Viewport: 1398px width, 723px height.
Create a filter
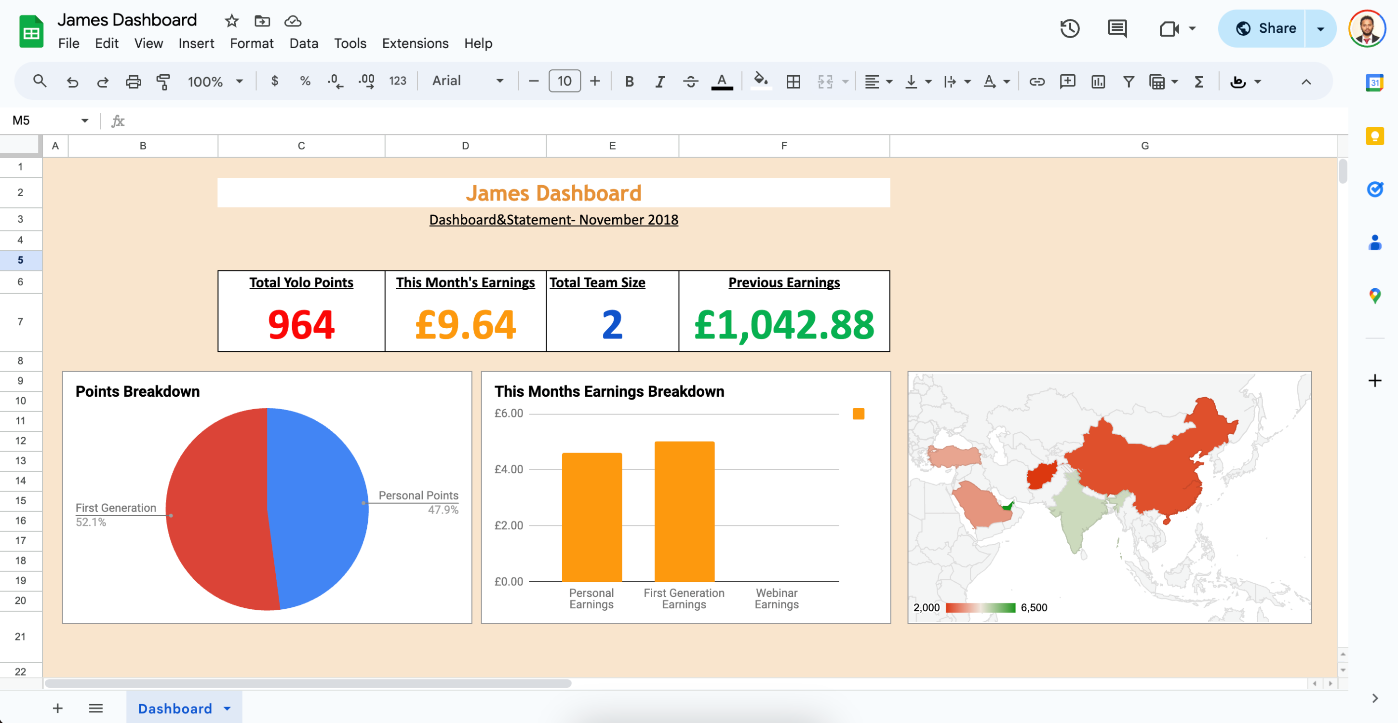pos(1128,81)
